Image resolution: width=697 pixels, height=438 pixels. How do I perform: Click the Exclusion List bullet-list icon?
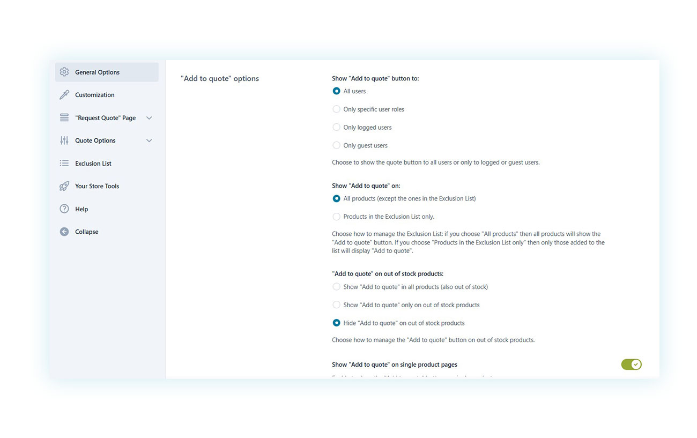point(64,163)
